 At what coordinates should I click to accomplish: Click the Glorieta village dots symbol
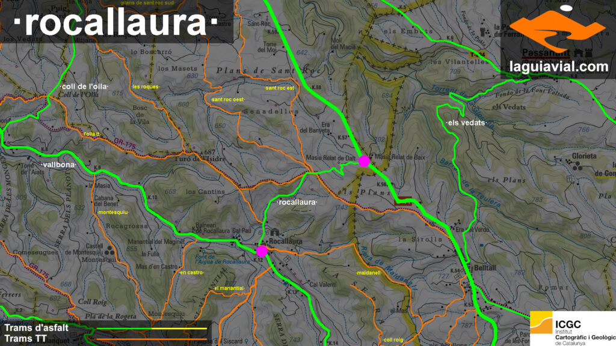click(x=579, y=167)
